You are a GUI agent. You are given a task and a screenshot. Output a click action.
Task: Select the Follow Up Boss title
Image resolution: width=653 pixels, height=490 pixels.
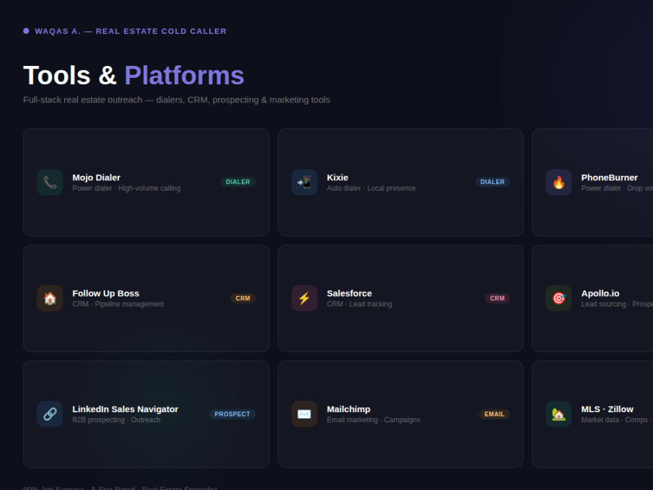pyautogui.click(x=106, y=293)
